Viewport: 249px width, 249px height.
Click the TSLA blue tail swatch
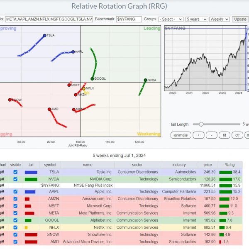point(31,172)
